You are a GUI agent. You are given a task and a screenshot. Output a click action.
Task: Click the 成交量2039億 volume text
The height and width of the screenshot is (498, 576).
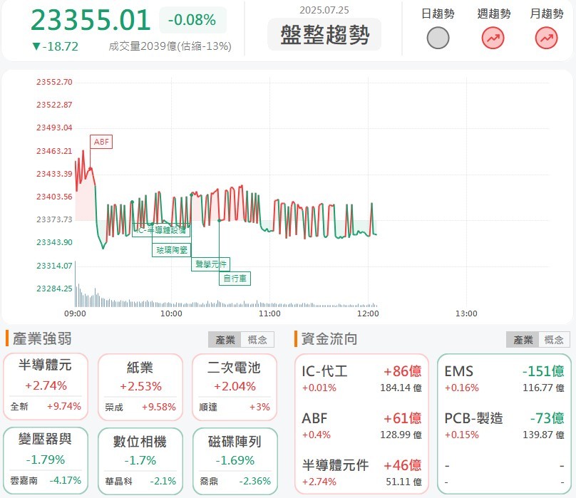pyautogui.click(x=170, y=46)
